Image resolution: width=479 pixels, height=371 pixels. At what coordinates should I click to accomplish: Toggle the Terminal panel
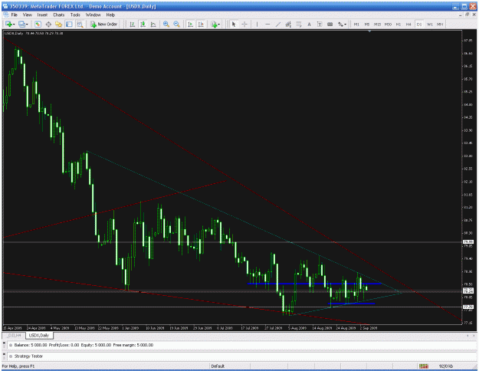click(69, 24)
